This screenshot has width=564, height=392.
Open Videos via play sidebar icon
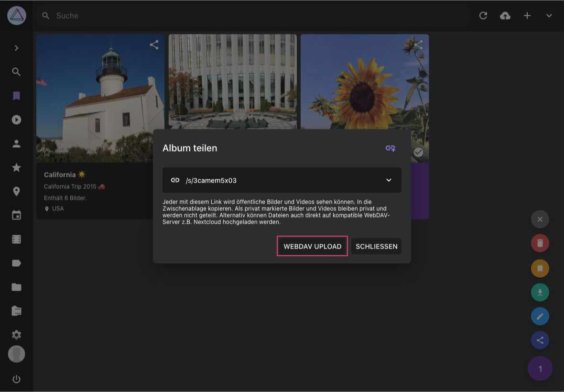click(x=16, y=120)
